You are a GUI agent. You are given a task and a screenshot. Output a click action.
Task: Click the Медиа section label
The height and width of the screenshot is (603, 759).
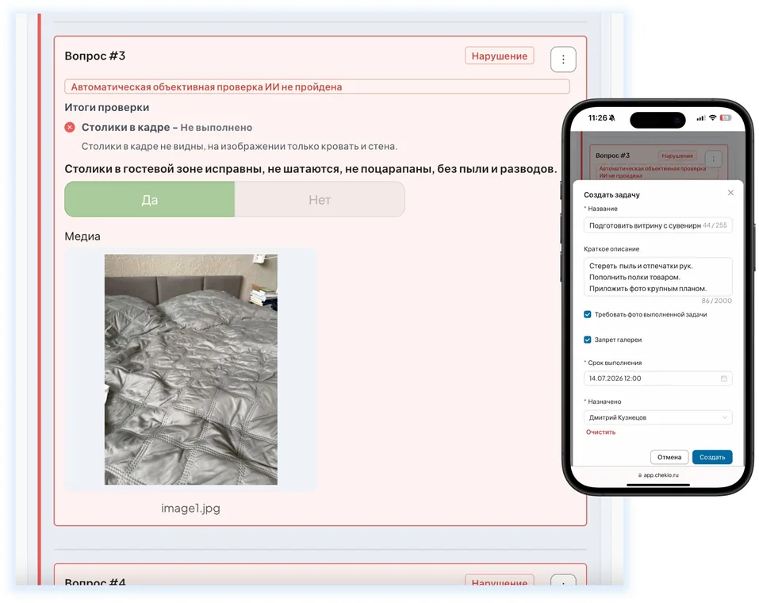82,236
